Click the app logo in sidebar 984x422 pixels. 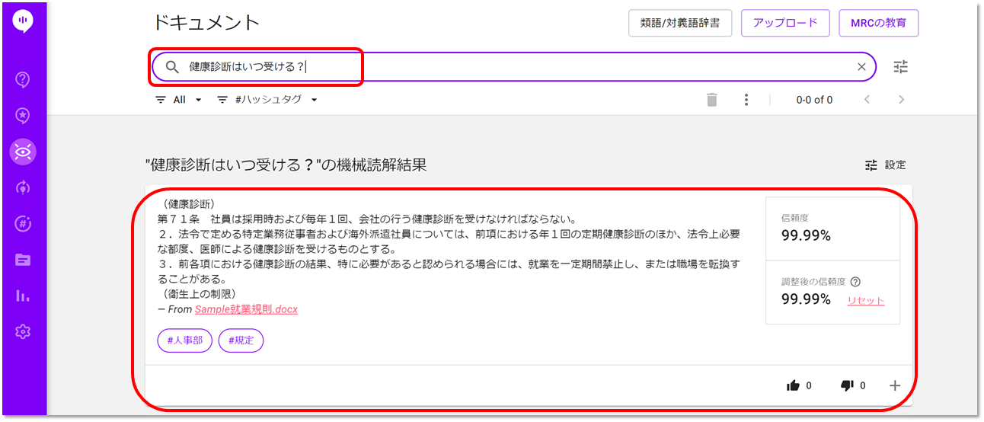[23, 21]
